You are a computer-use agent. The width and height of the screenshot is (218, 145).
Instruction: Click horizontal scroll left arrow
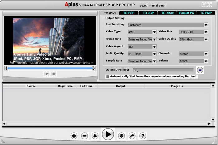(4, 124)
